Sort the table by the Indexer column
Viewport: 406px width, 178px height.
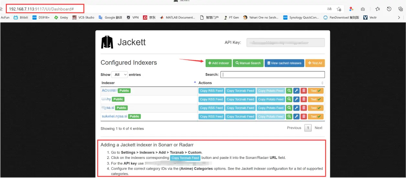(x=148, y=83)
